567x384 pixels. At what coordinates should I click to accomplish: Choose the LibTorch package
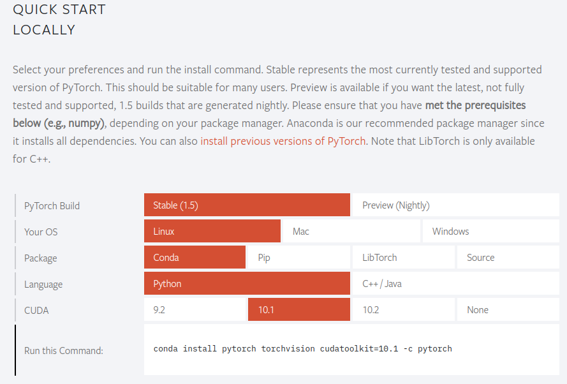(x=403, y=258)
